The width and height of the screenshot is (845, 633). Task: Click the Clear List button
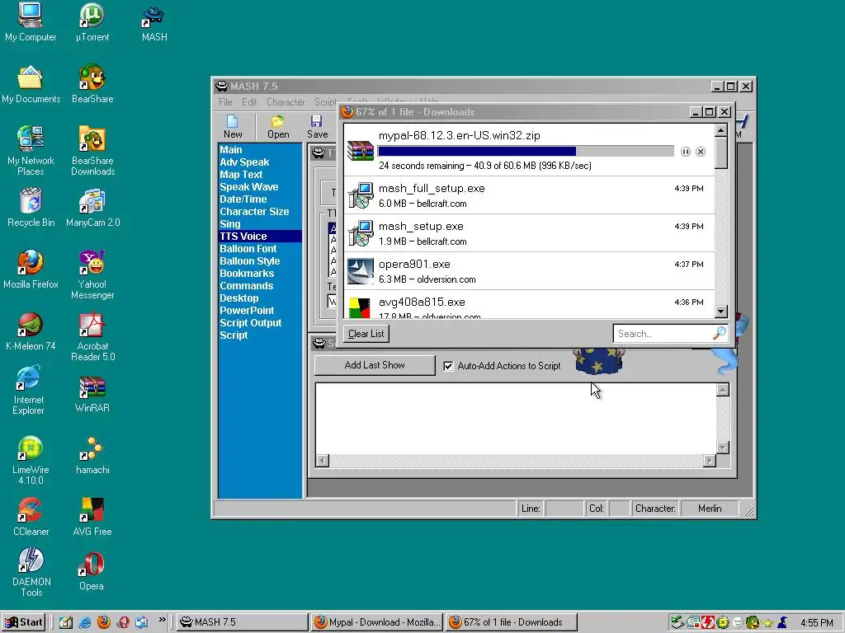(366, 334)
